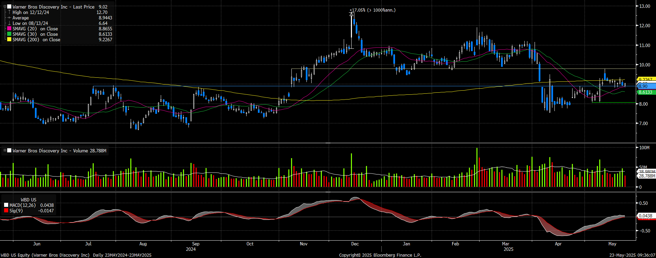Click the High marker icon in legend
Screen dimensions: 656x258
pos(9,12)
